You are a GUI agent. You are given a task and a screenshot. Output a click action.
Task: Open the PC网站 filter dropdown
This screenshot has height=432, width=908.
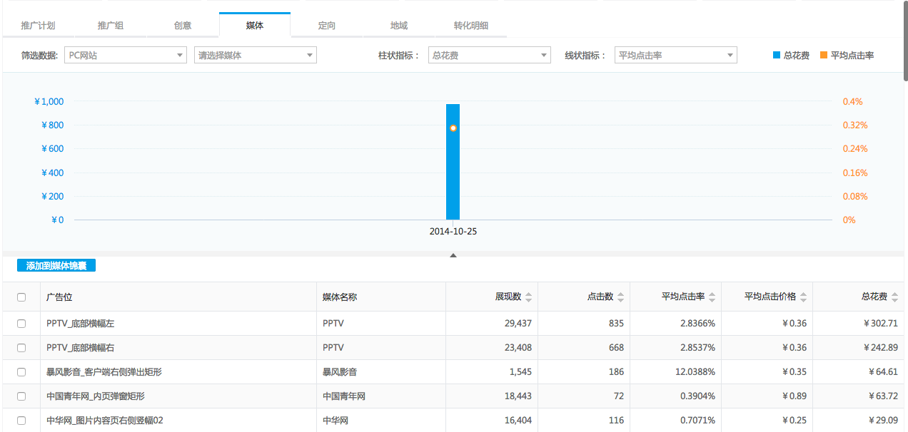(125, 55)
